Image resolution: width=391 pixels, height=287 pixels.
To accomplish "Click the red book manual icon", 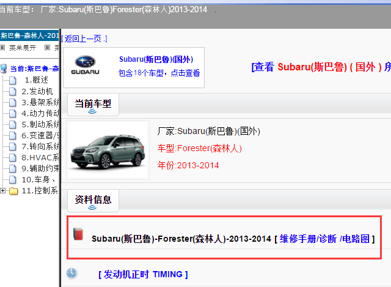I will click(x=78, y=234).
